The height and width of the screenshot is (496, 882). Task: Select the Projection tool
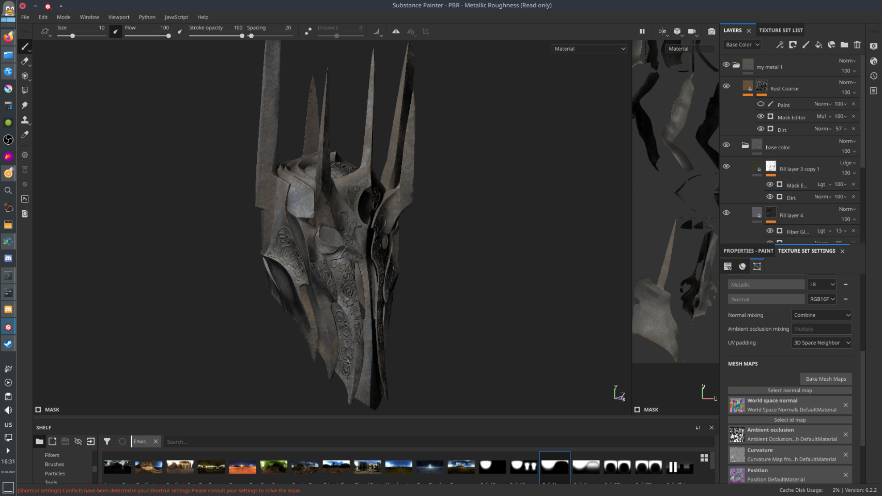tap(25, 76)
